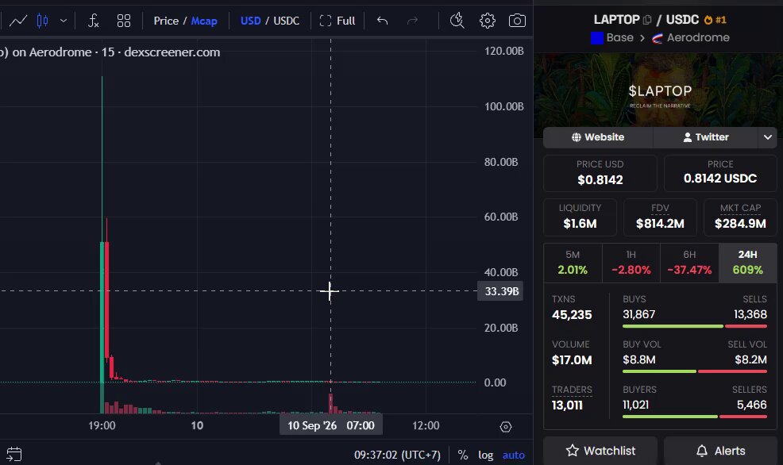Select USDC as chart denomination
The width and height of the screenshot is (783, 465).
[286, 21]
